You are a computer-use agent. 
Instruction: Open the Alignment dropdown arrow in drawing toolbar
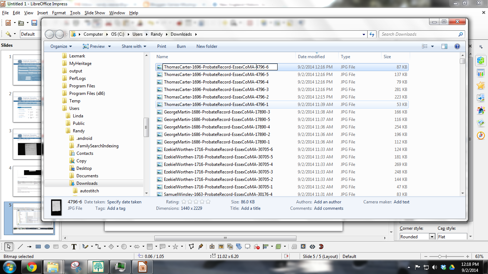[x=272, y=246]
